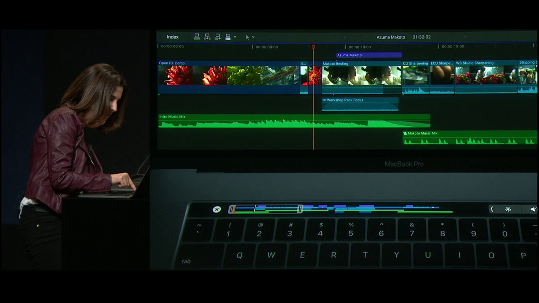Go back in timeline history arrow
Image resolution: width=539 pixels, height=303 pixels.
pyautogui.click(x=344, y=37)
